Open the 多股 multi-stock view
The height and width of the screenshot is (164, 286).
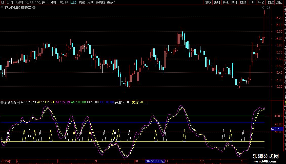point(226,2)
